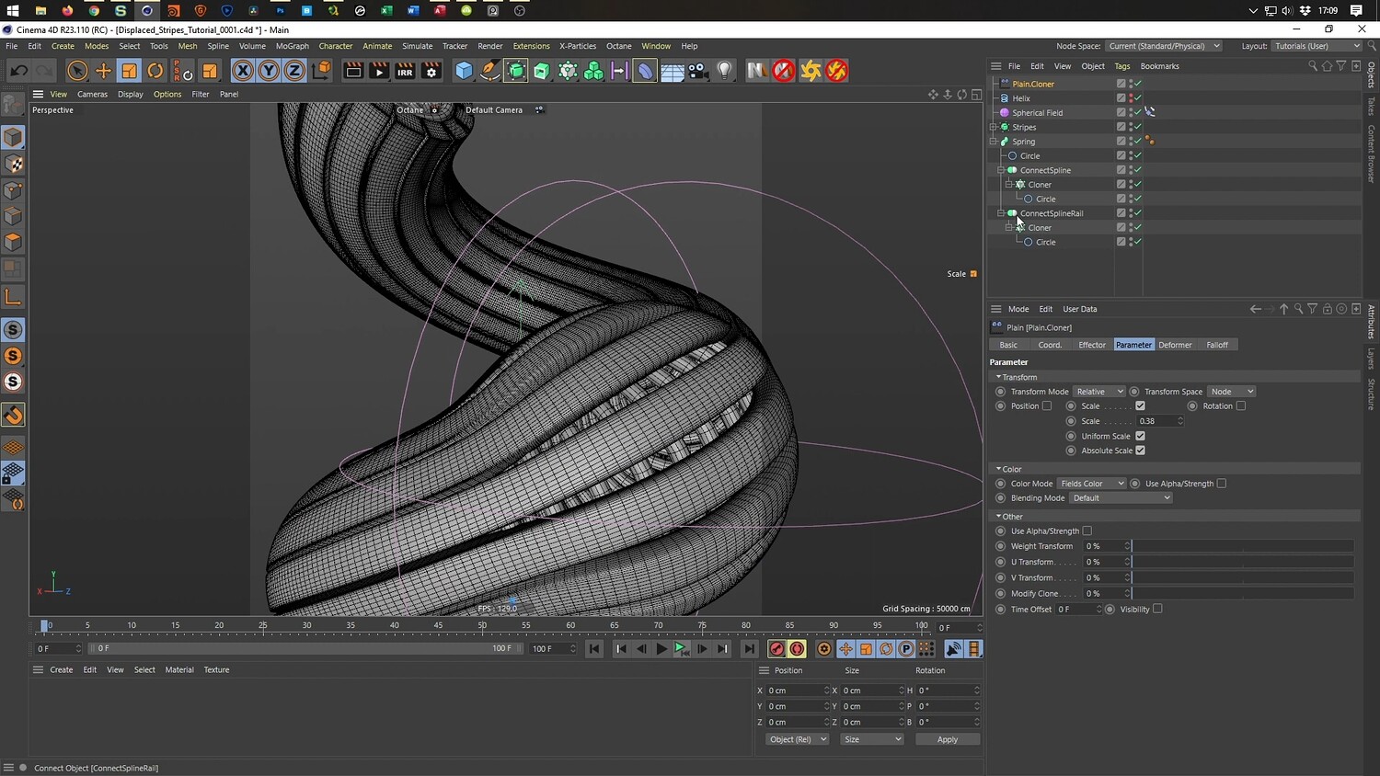This screenshot has width=1380, height=776.
Task: Toggle the X axis lock icon
Action: click(x=242, y=71)
